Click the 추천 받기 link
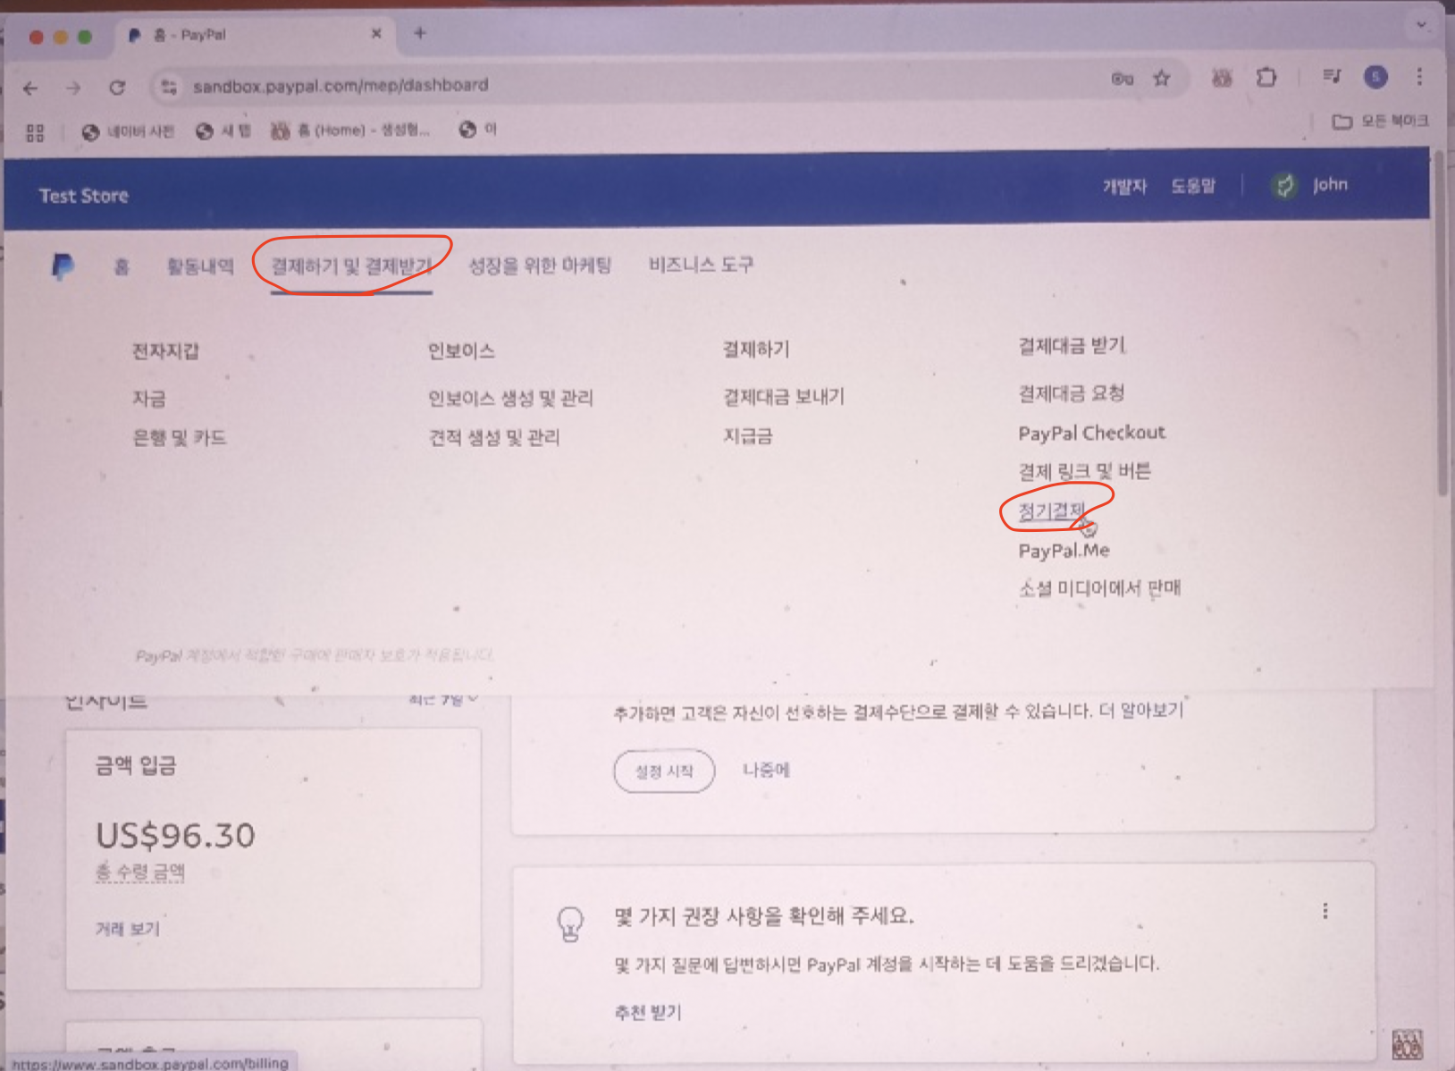The width and height of the screenshot is (1455, 1071). tap(648, 1012)
